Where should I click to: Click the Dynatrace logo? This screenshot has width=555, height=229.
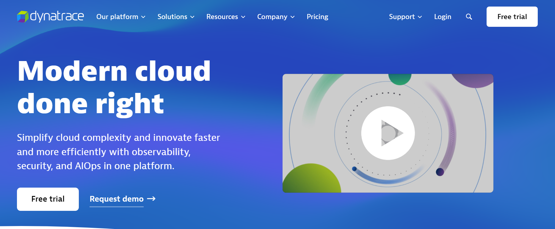50,16
